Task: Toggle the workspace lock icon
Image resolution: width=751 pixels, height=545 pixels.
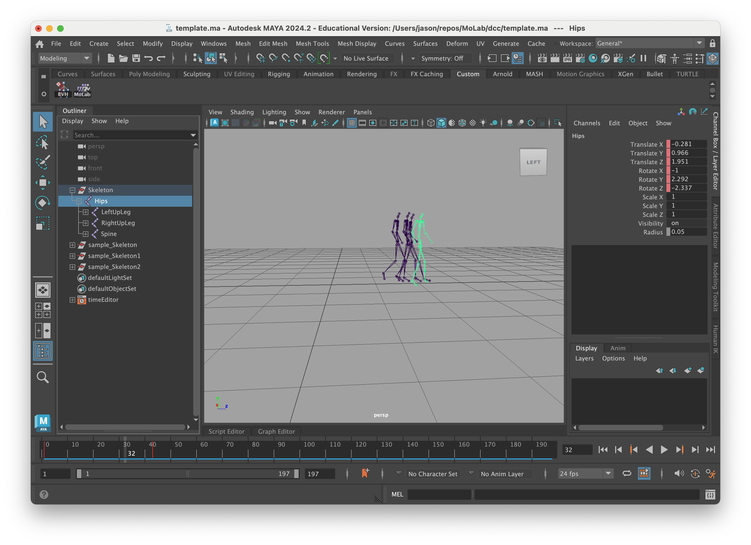Action: 712,44
